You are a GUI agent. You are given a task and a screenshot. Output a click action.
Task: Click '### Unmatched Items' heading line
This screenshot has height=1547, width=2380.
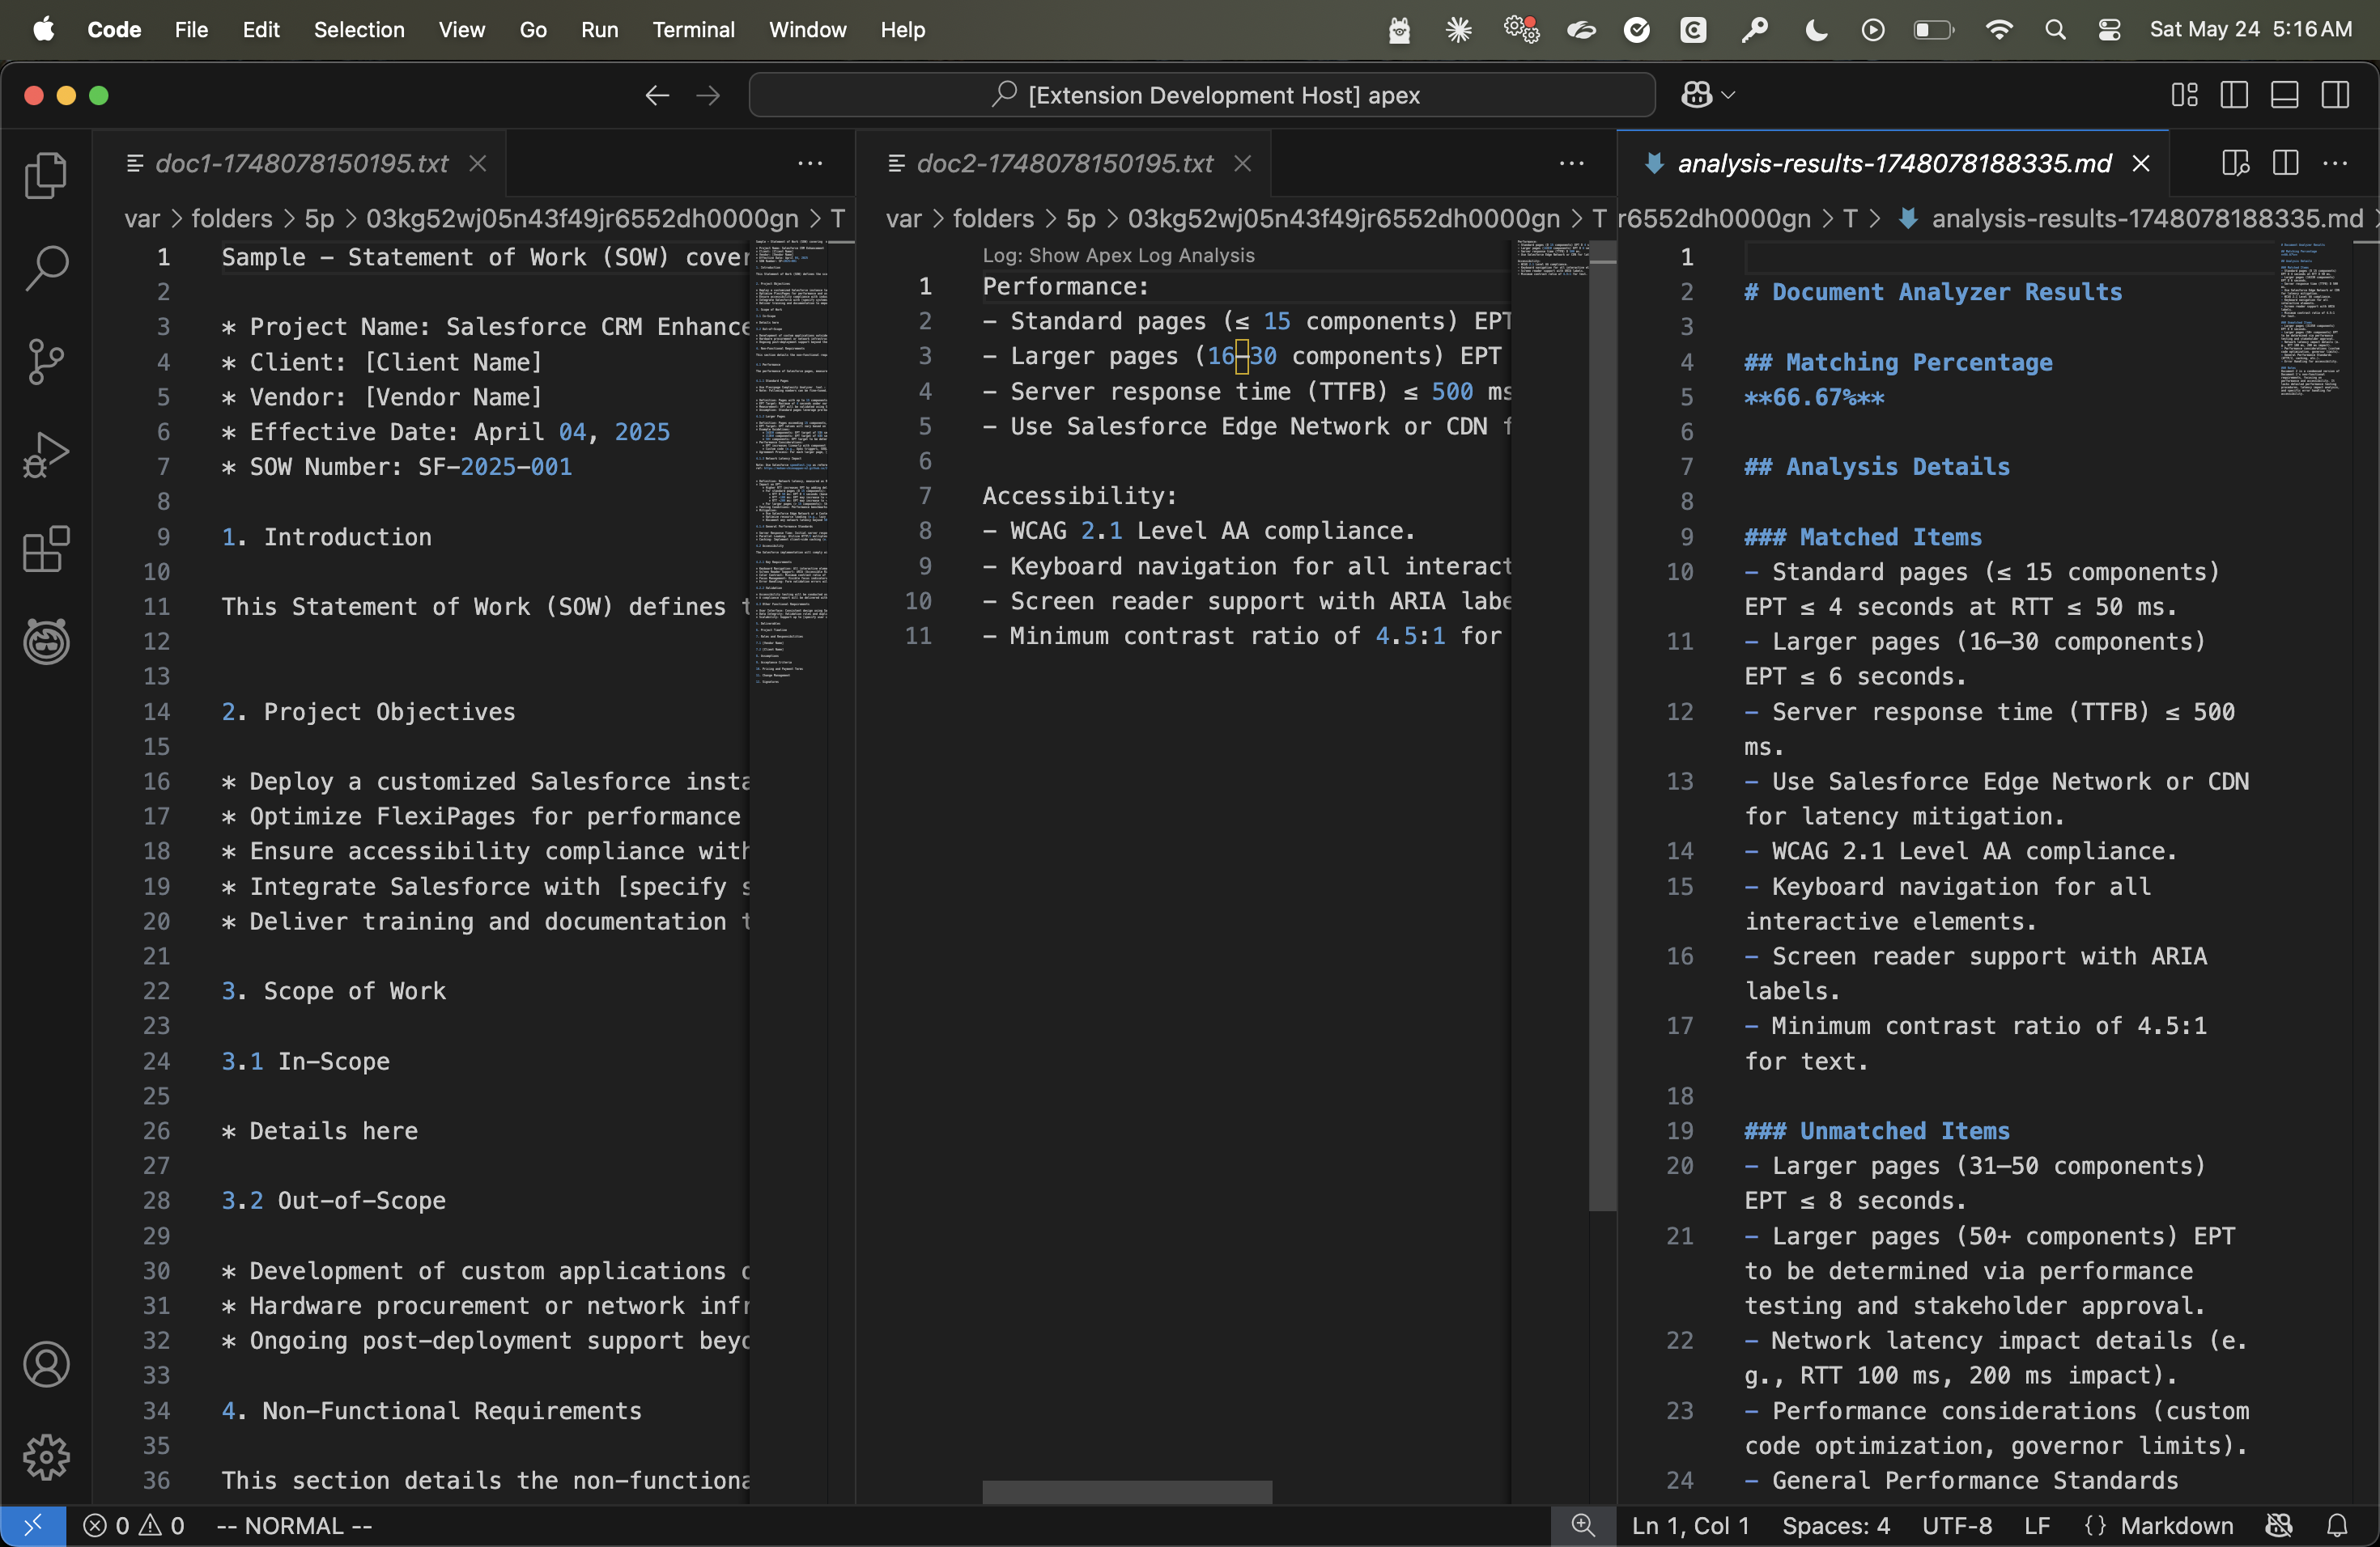click(1877, 1130)
